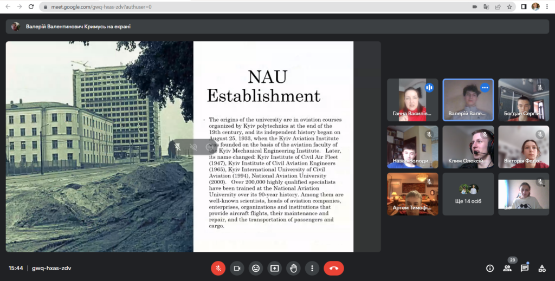The image size is (555, 281).
Task: Click the present screen button
Action: tap(274, 268)
